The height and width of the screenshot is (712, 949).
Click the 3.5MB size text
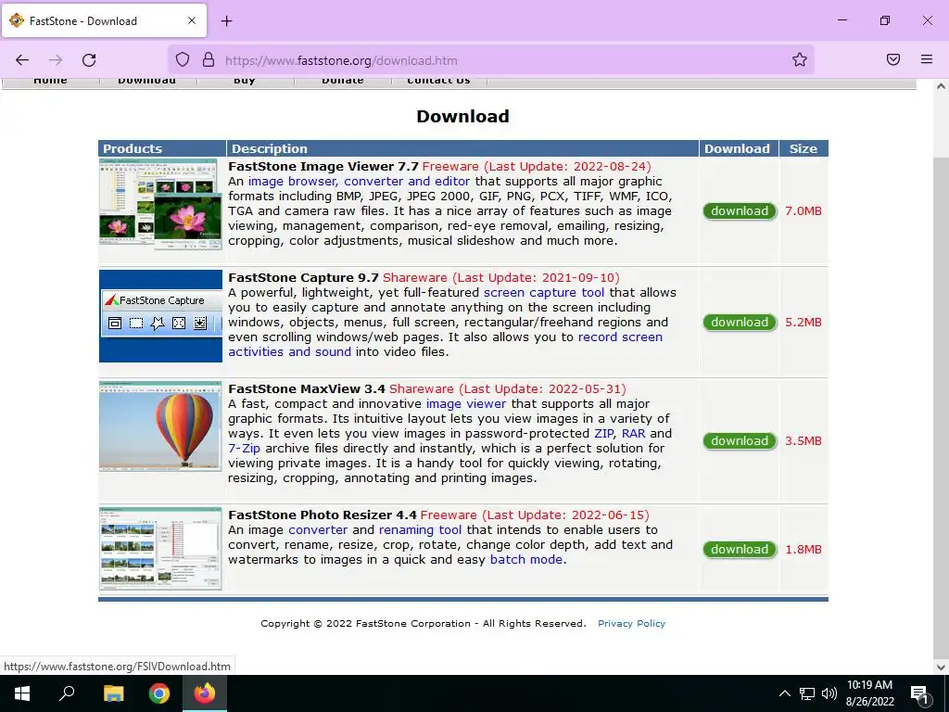coord(803,441)
